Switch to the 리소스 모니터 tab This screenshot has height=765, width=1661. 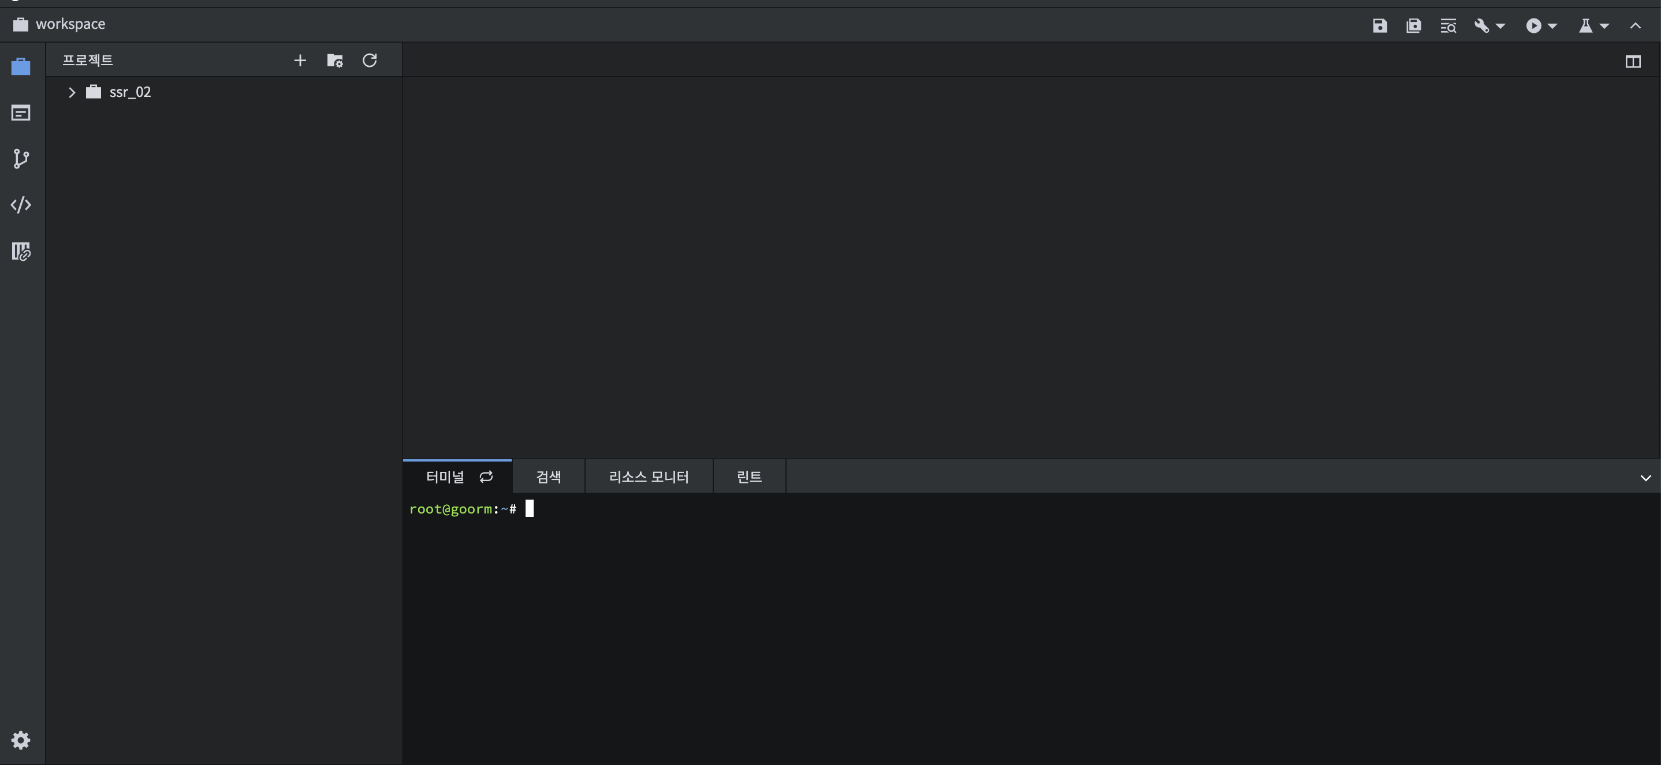tap(649, 477)
